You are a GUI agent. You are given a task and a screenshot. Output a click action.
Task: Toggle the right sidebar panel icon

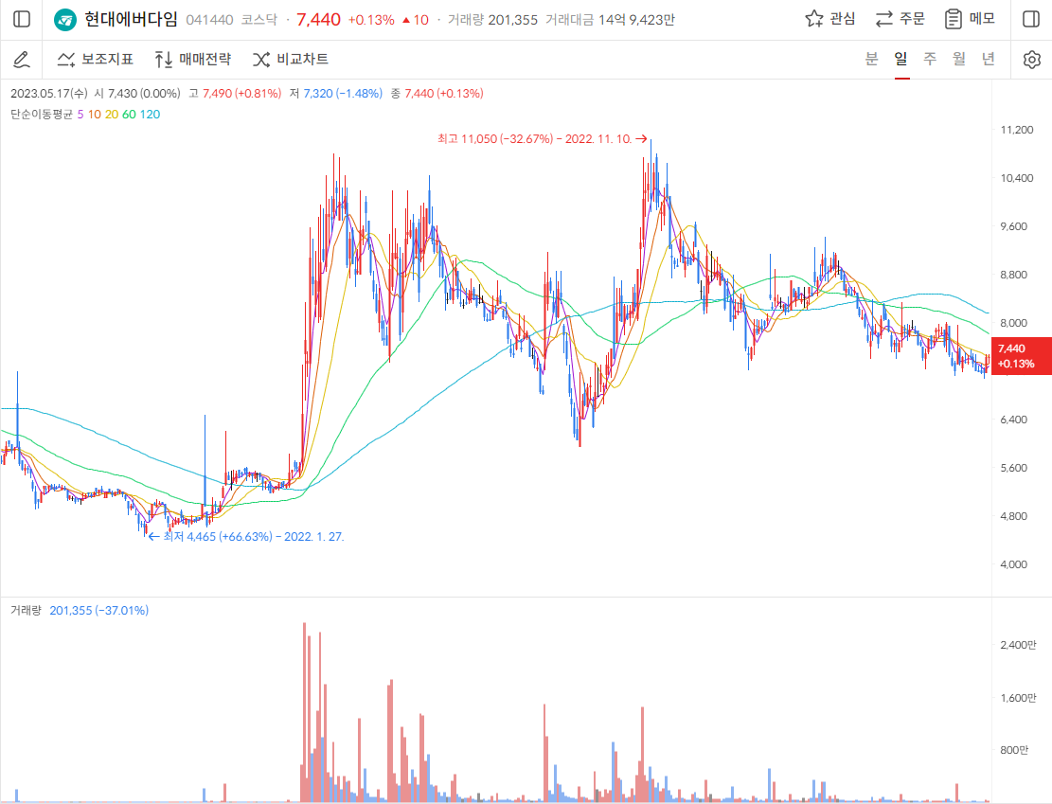1031,19
